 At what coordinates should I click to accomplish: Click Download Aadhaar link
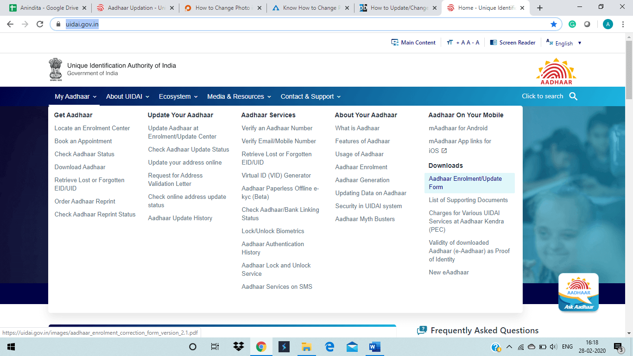(x=80, y=167)
